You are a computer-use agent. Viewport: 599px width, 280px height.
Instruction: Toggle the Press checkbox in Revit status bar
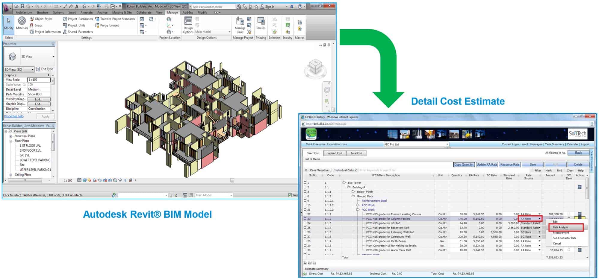tap(290, 195)
